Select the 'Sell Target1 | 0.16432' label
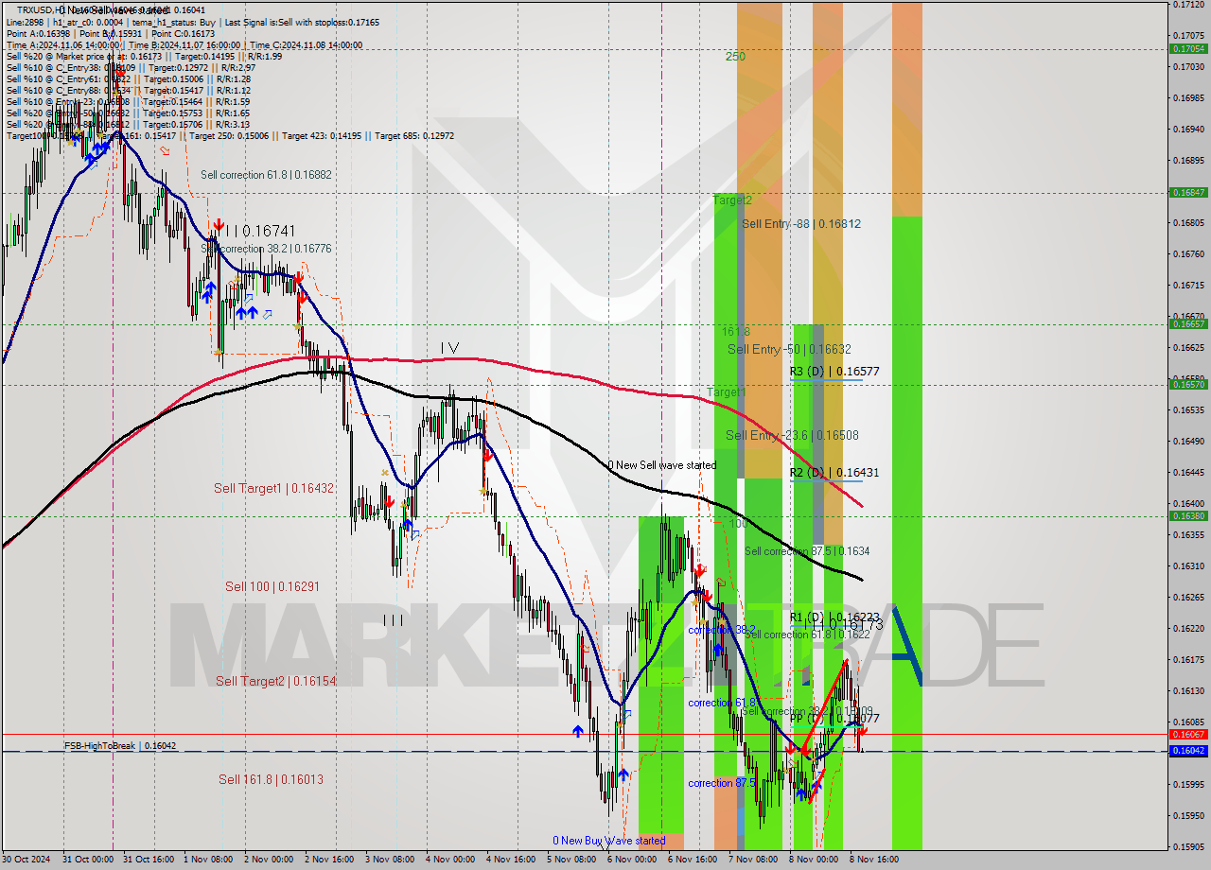Screen dimensions: 1211x870 click(x=273, y=488)
